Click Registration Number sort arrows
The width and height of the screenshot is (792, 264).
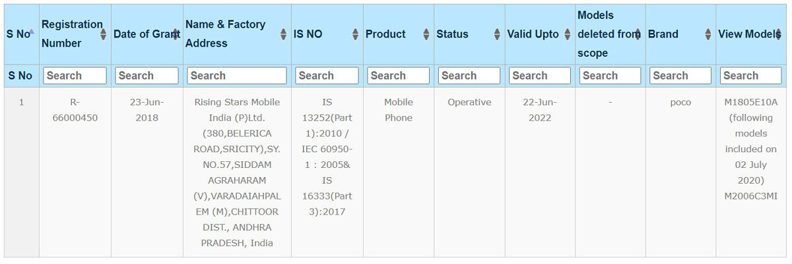(104, 34)
